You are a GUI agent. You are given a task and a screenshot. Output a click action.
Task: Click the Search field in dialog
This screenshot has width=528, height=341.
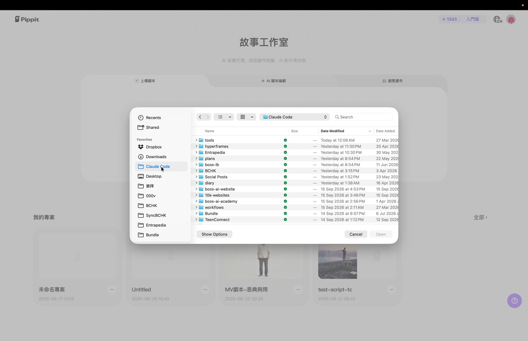coord(363,117)
